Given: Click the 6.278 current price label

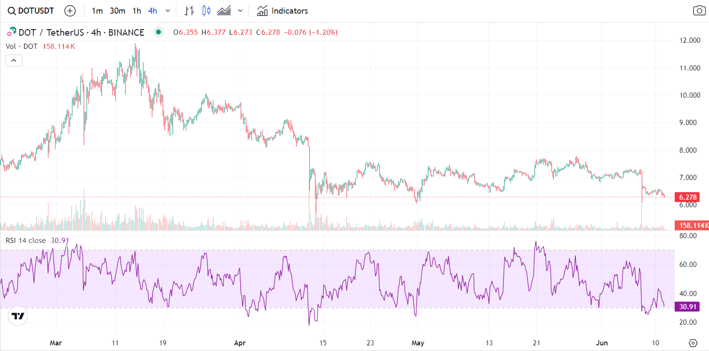Looking at the screenshot, I should pyautogui.click(x=687, y=197).
